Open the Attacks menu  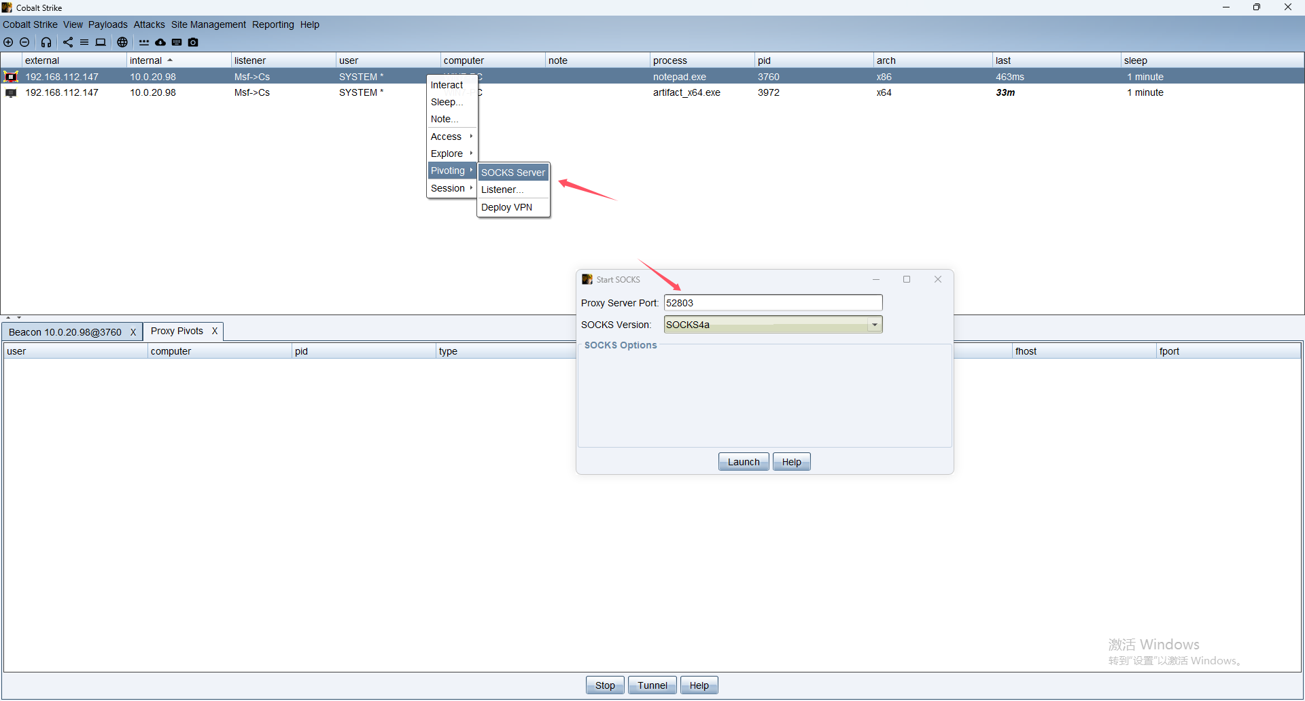click(149, 24)
